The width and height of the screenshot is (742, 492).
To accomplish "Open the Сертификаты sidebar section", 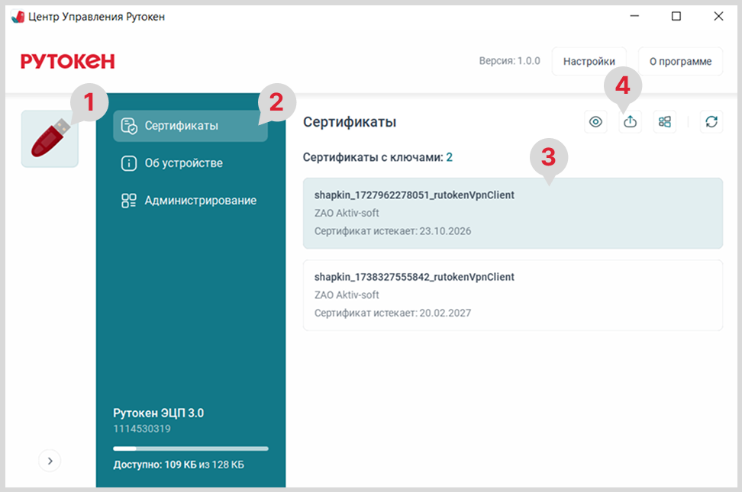I will point(190,126).
